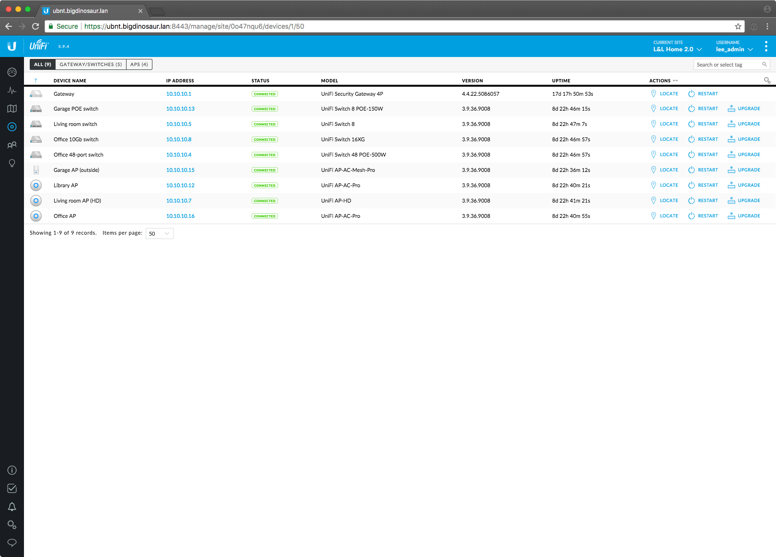Click the table column customize gear icon

tap(767, 80)
